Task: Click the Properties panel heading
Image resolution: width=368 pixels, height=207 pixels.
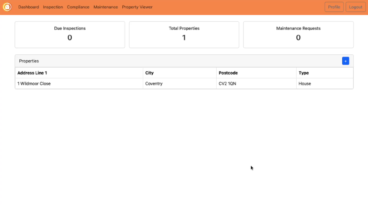Action: click(29, 61)
